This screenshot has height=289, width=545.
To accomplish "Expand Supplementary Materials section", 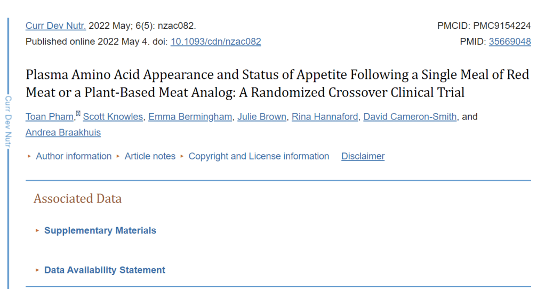I will click(x=100, y=231).
